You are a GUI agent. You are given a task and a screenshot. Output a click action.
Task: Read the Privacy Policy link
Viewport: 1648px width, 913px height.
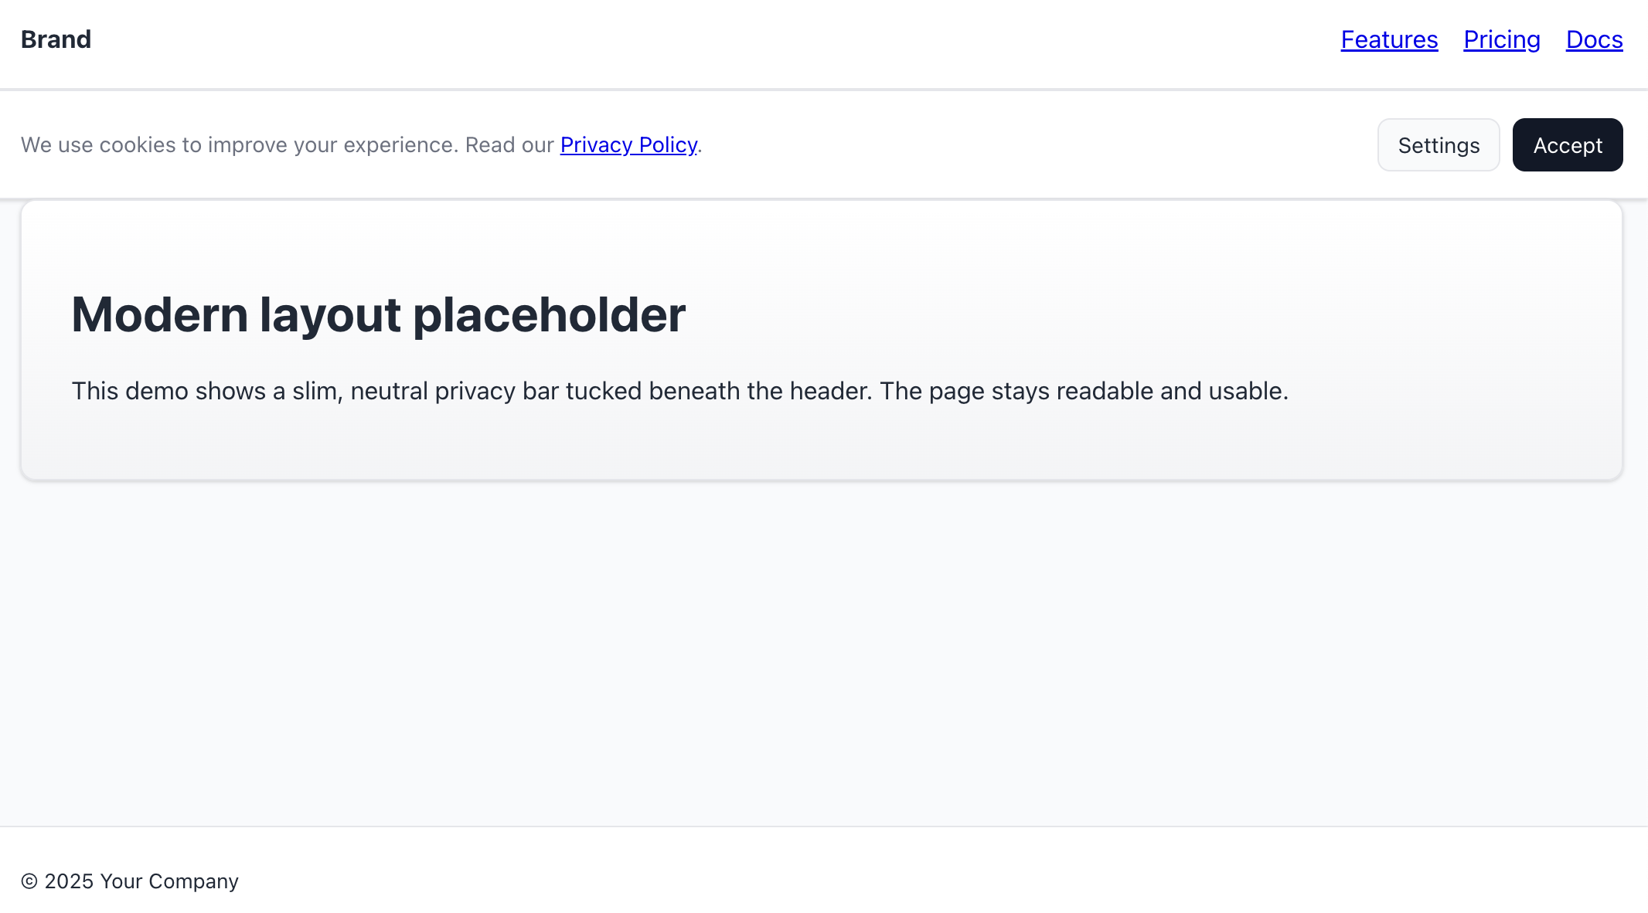pyautogui.click(x=628, y=145)
